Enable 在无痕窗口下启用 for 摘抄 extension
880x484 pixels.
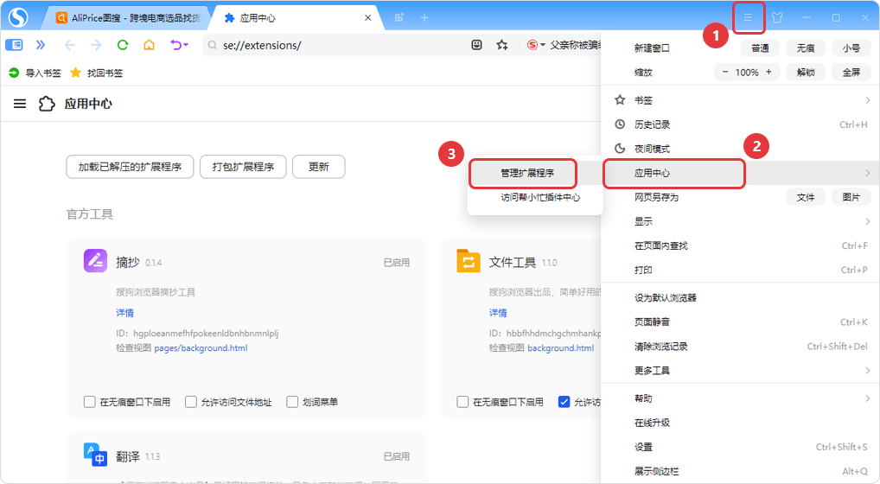[x=90, y=402]
